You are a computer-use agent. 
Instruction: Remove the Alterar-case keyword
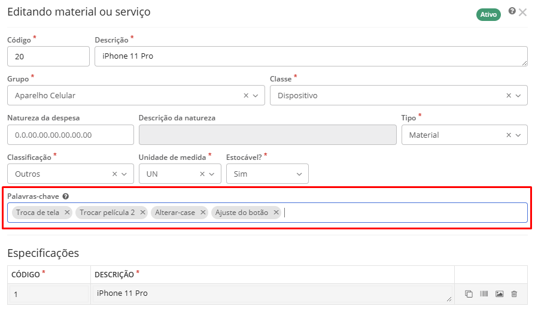203,213
